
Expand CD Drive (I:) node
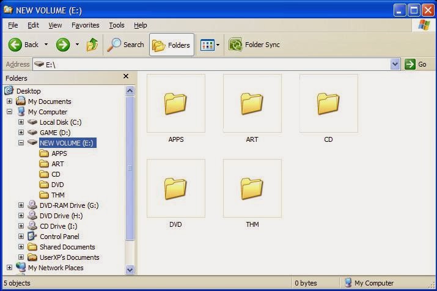click(21, 226)
